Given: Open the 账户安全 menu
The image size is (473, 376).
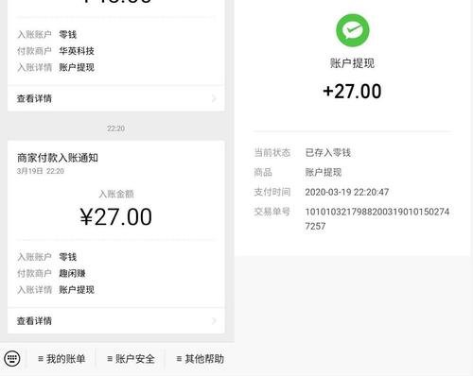Looking at the screenshot, I should tap(131, 359).
